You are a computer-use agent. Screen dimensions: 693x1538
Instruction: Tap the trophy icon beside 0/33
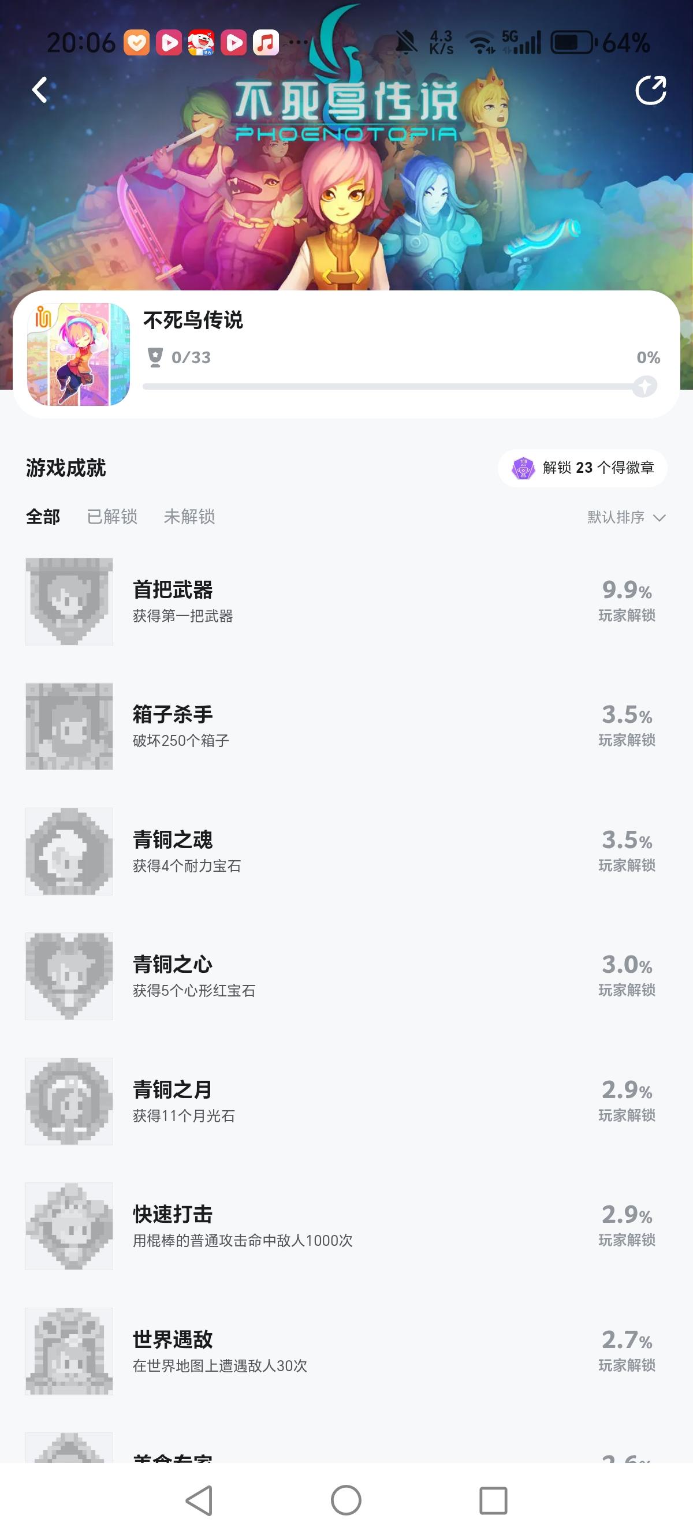pyautogui.click(x=155, y=357)
